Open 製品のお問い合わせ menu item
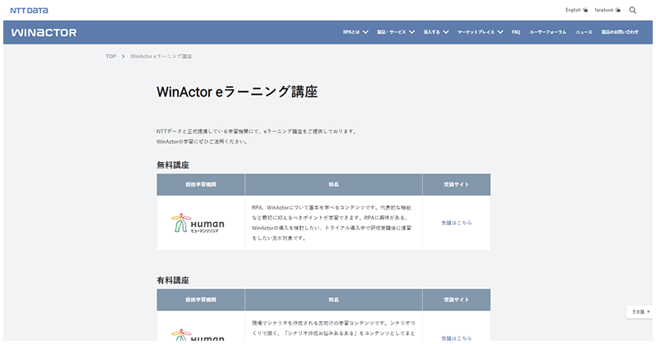656x344 pixels. point(620,32)
